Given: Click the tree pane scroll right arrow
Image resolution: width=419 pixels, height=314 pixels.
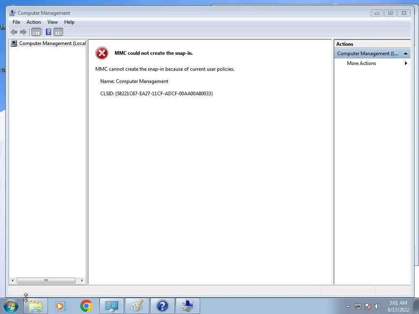Looking at the screenshot, I should point(82,280).
